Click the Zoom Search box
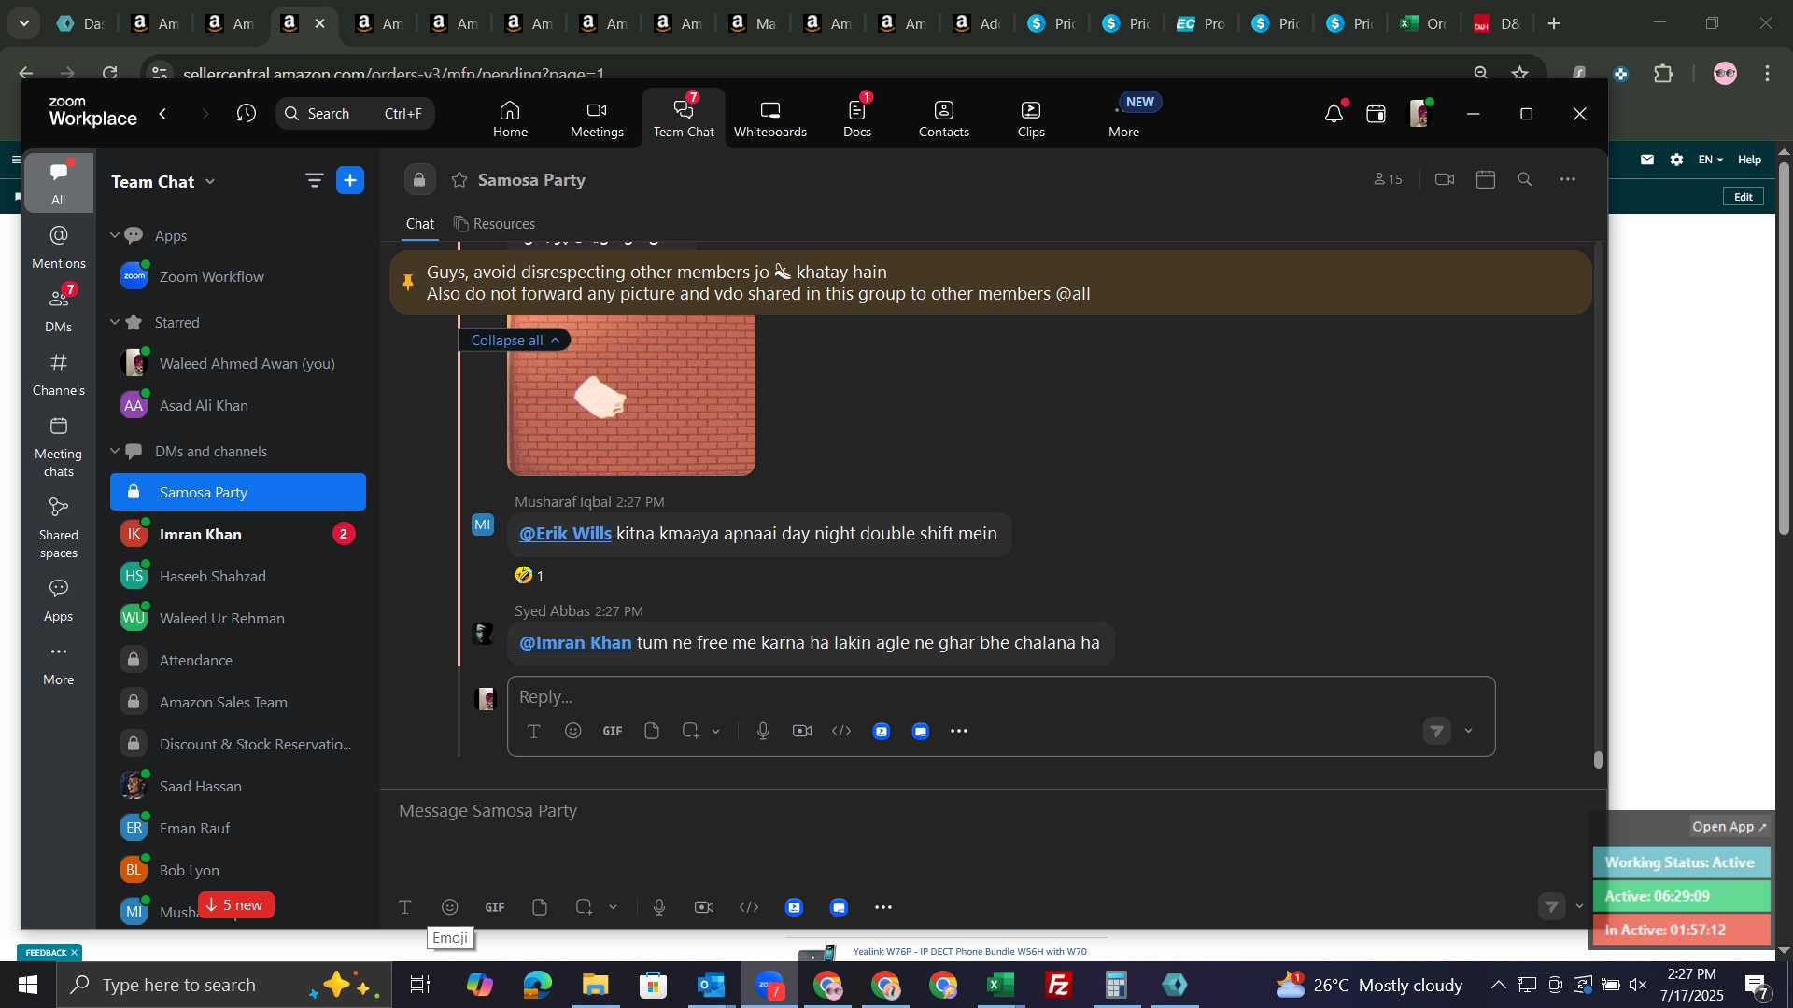 (x=355, y=114)
